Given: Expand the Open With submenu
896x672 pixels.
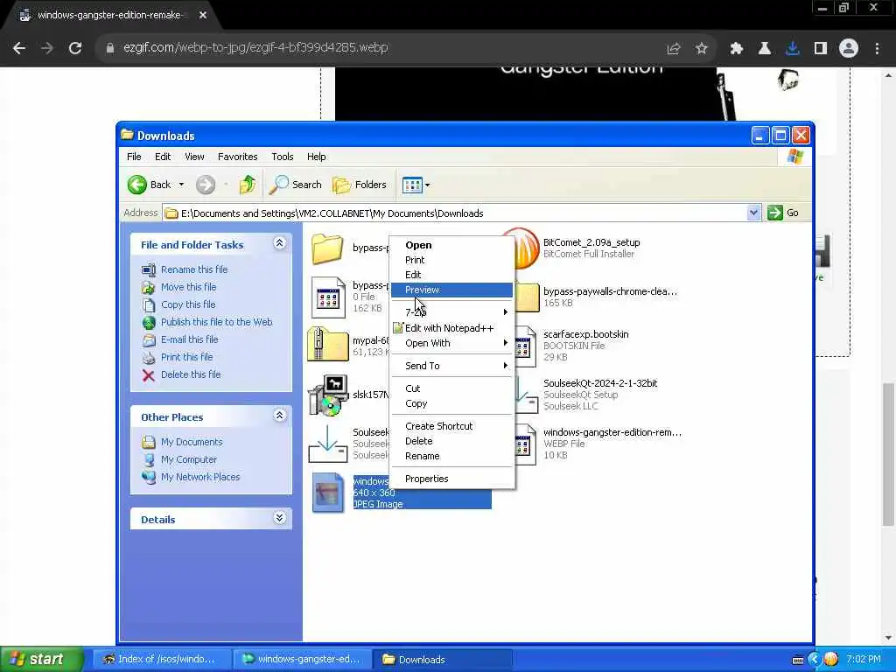Looking at the screenshot, I should point(451,343).
